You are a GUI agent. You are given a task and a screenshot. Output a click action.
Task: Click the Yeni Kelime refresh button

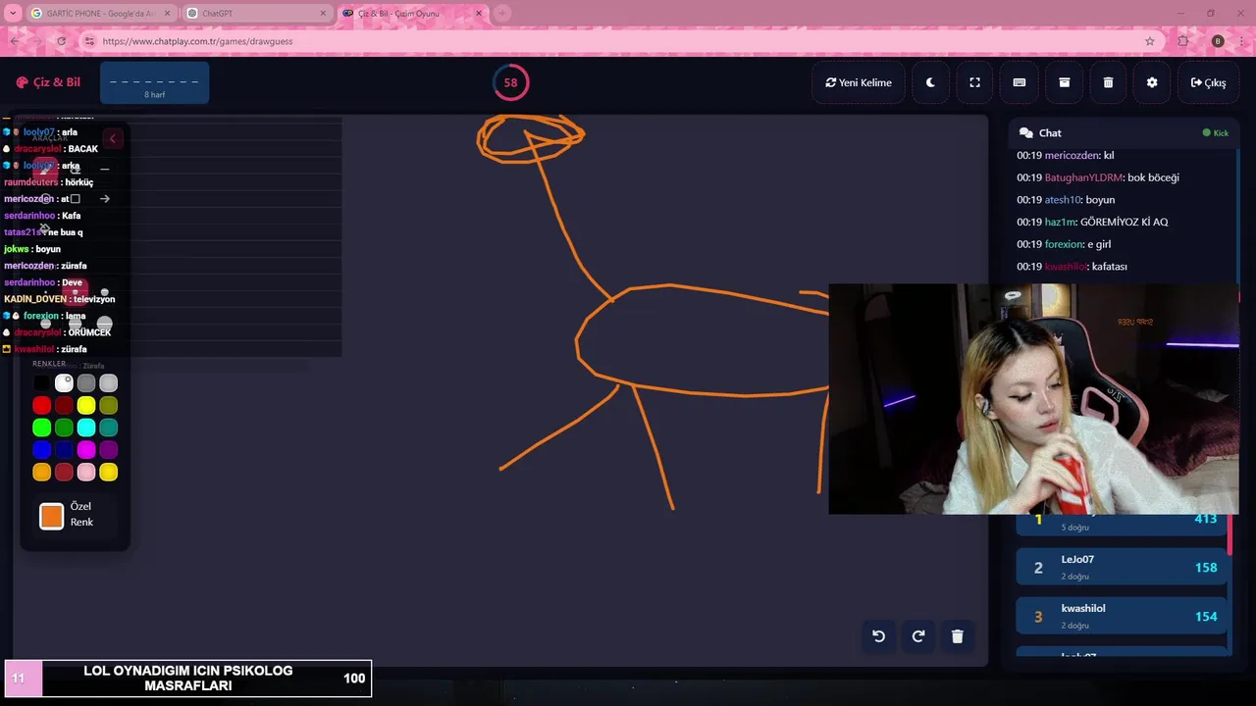[859, 82]
